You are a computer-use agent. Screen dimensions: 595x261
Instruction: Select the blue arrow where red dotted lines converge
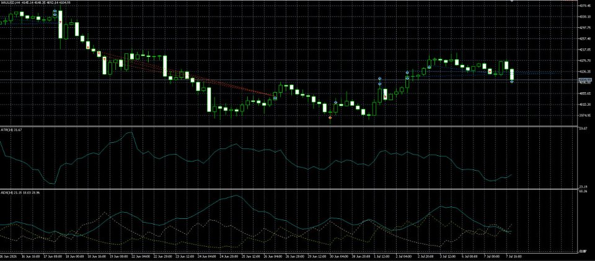[x=275, y=98]
